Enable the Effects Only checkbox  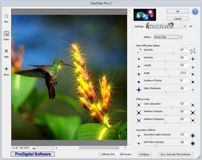(100, 154)
